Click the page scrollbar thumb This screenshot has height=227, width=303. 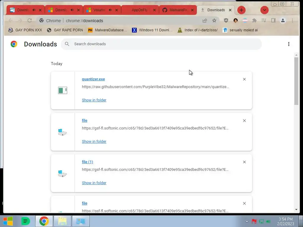pyautogui.click(x=296, y=81)
